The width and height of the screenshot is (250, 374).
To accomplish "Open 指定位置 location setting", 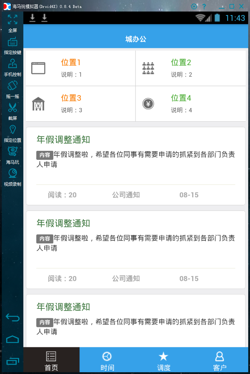I will click(12, 130).
